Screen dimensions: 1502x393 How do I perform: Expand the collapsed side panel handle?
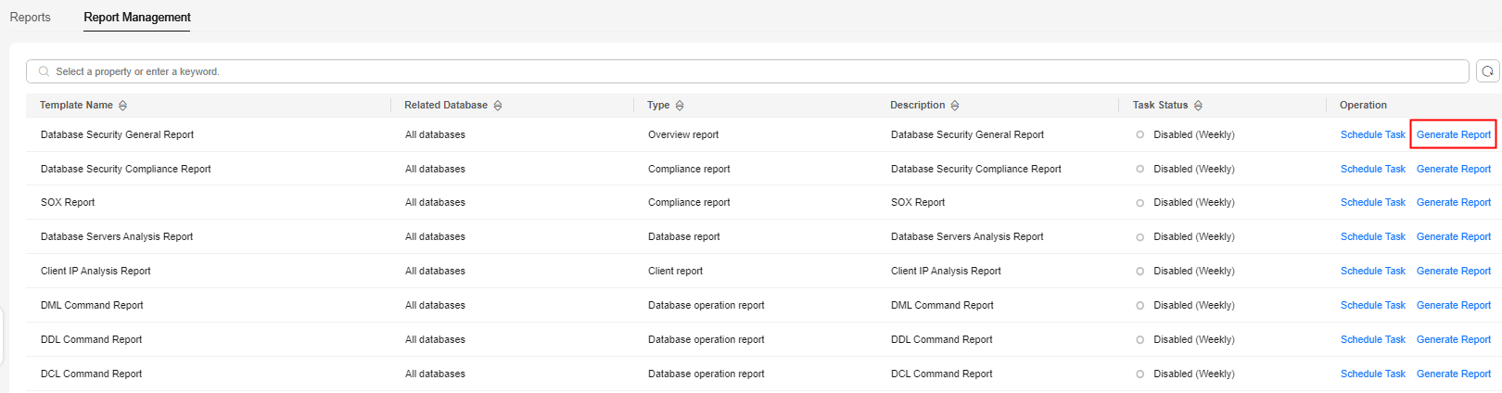[x=2, y=336]
